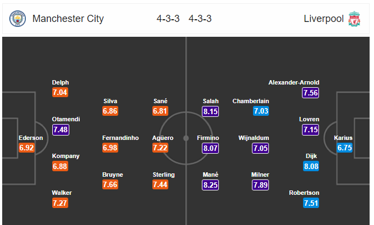Open Ederson's player name
Image resolution: width=374 pixels, height=225 pixels.
31,138
